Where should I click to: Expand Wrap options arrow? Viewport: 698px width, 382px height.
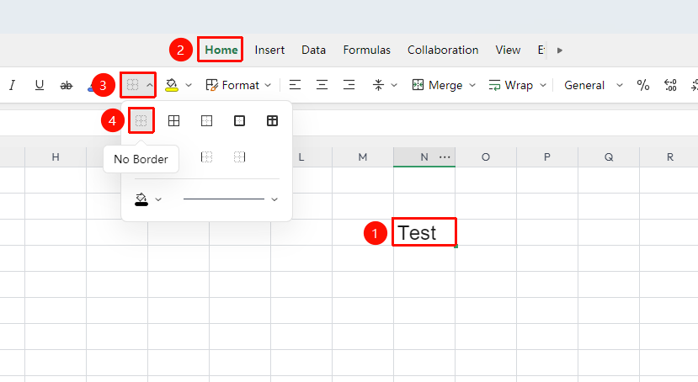[542, 85]
